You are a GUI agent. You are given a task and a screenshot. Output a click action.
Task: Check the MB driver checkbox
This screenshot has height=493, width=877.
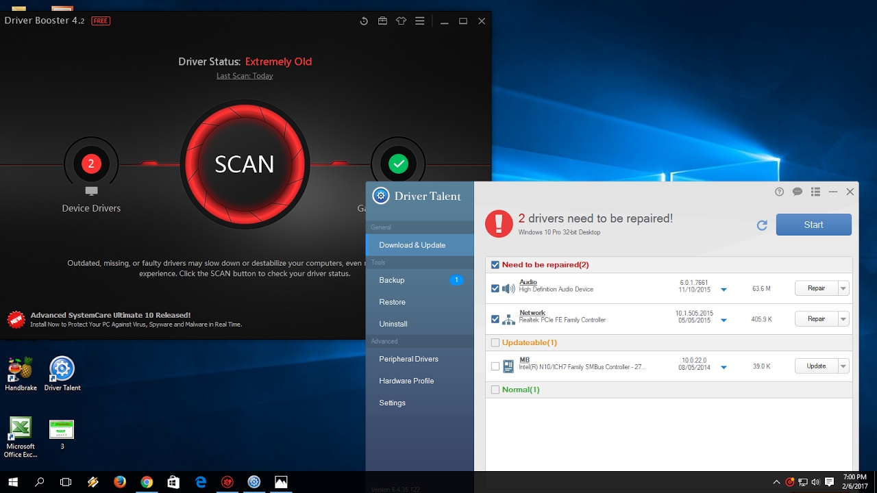495,366
